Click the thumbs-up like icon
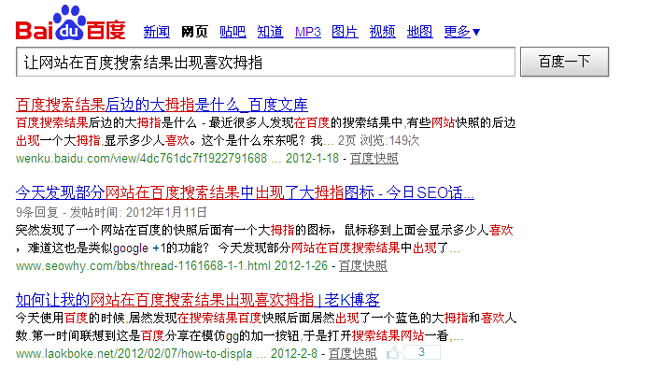Viewport: 663px width, 369px height. [x=393, y=352]
